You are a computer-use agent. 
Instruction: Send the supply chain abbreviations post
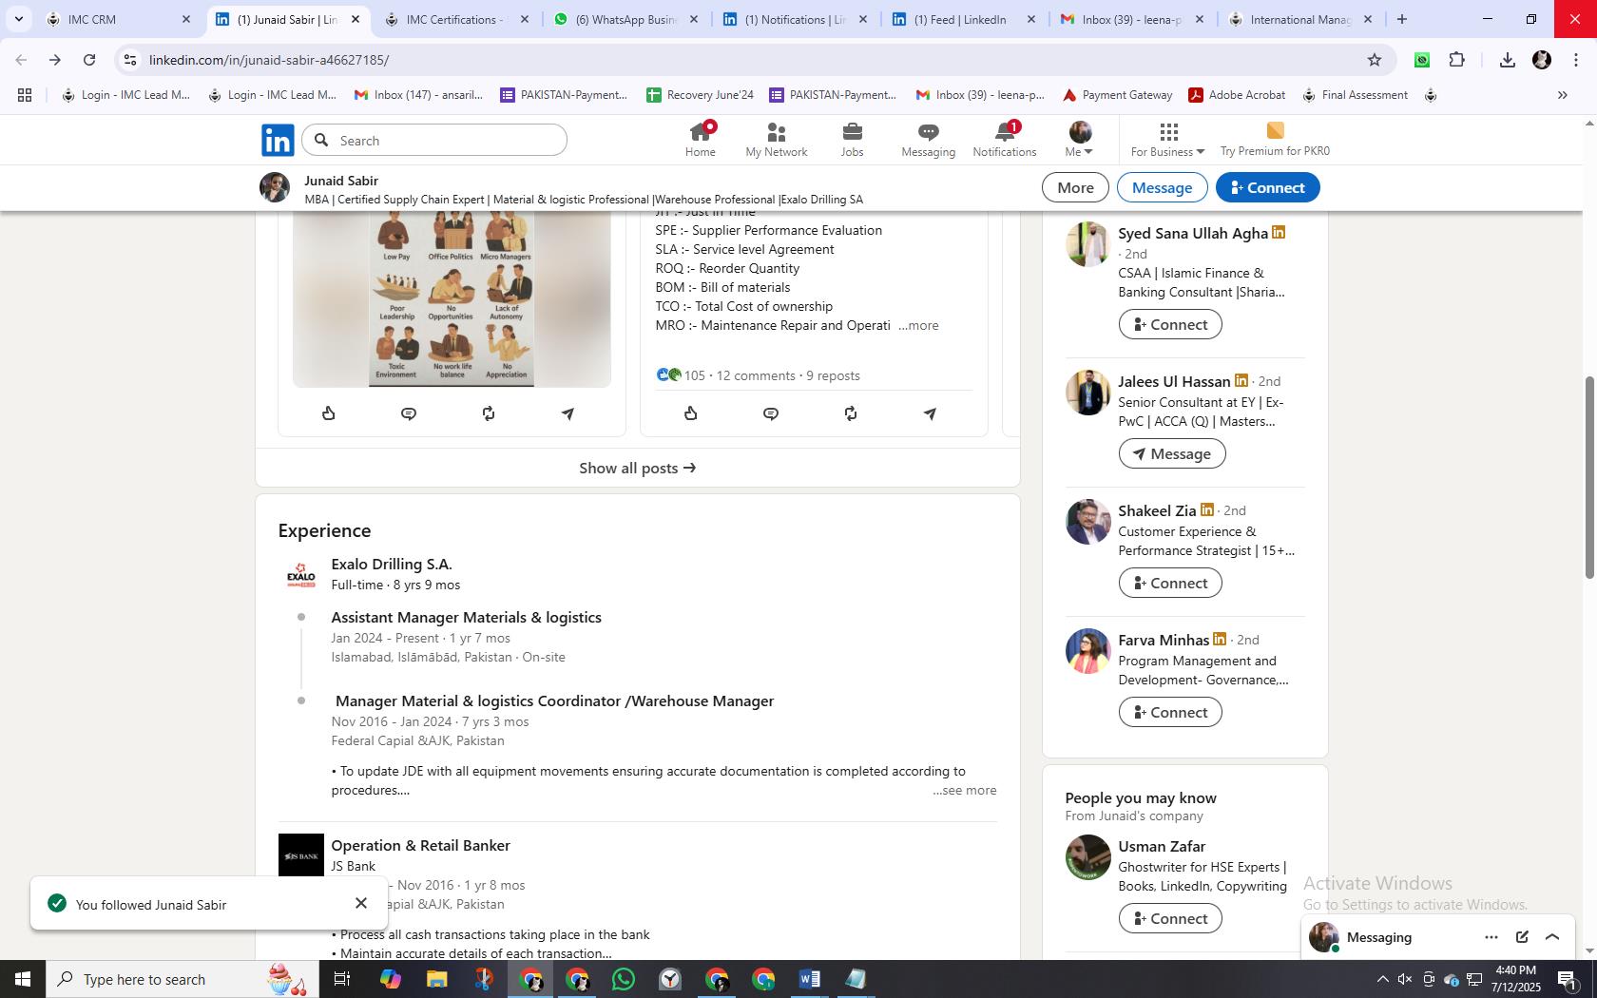(x=931, y=413)
